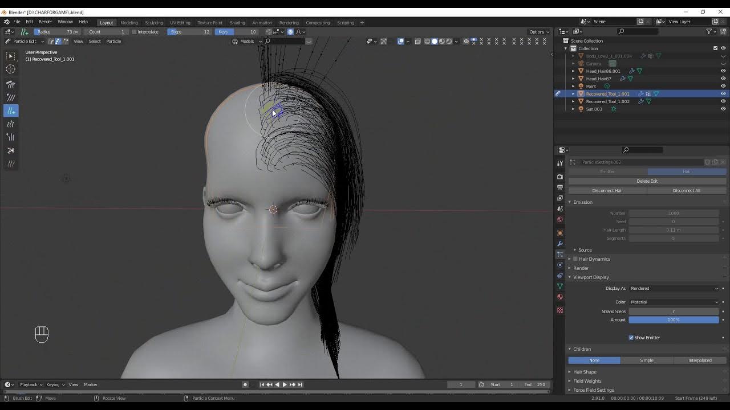730x410 pixels.
Task: Hide Head_Hair87 in viewport
Action: pos(723,79)
